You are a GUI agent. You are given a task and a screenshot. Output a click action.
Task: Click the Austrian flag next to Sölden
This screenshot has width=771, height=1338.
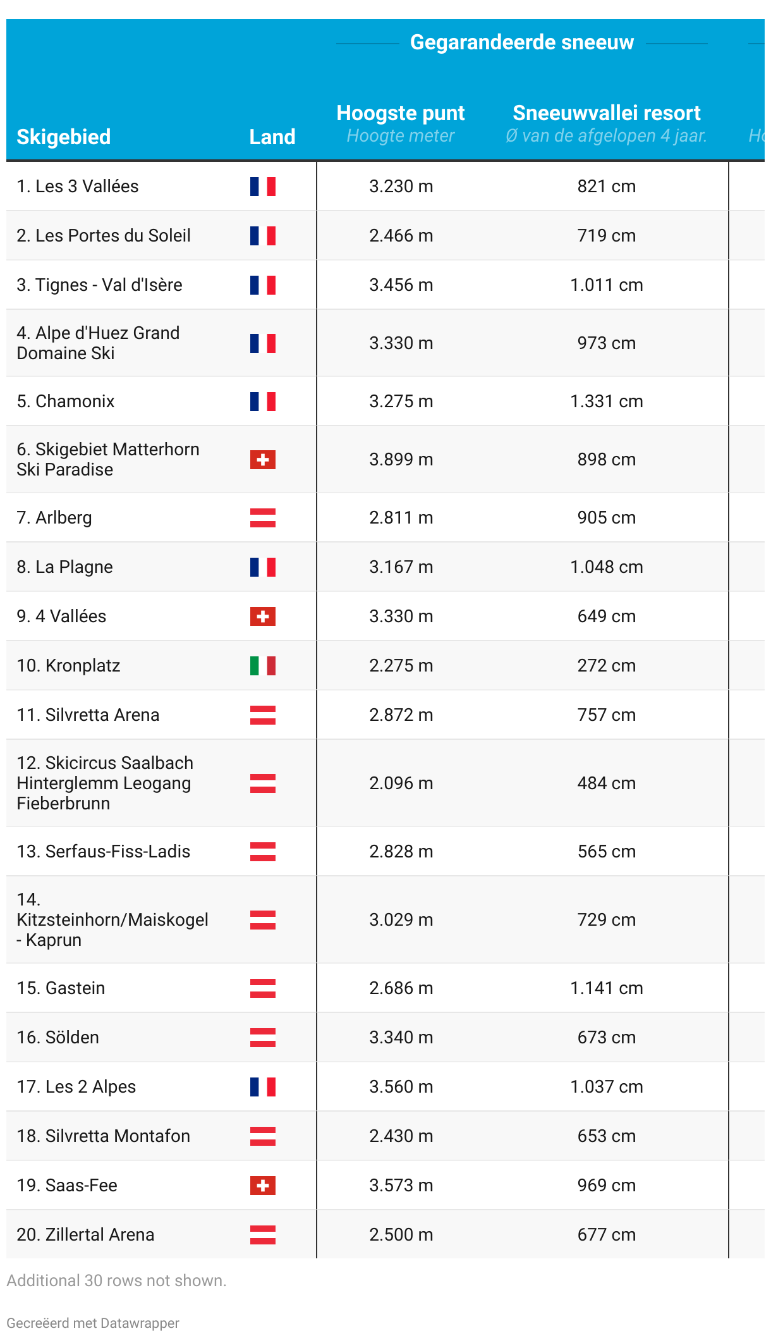coord(263,1038)
